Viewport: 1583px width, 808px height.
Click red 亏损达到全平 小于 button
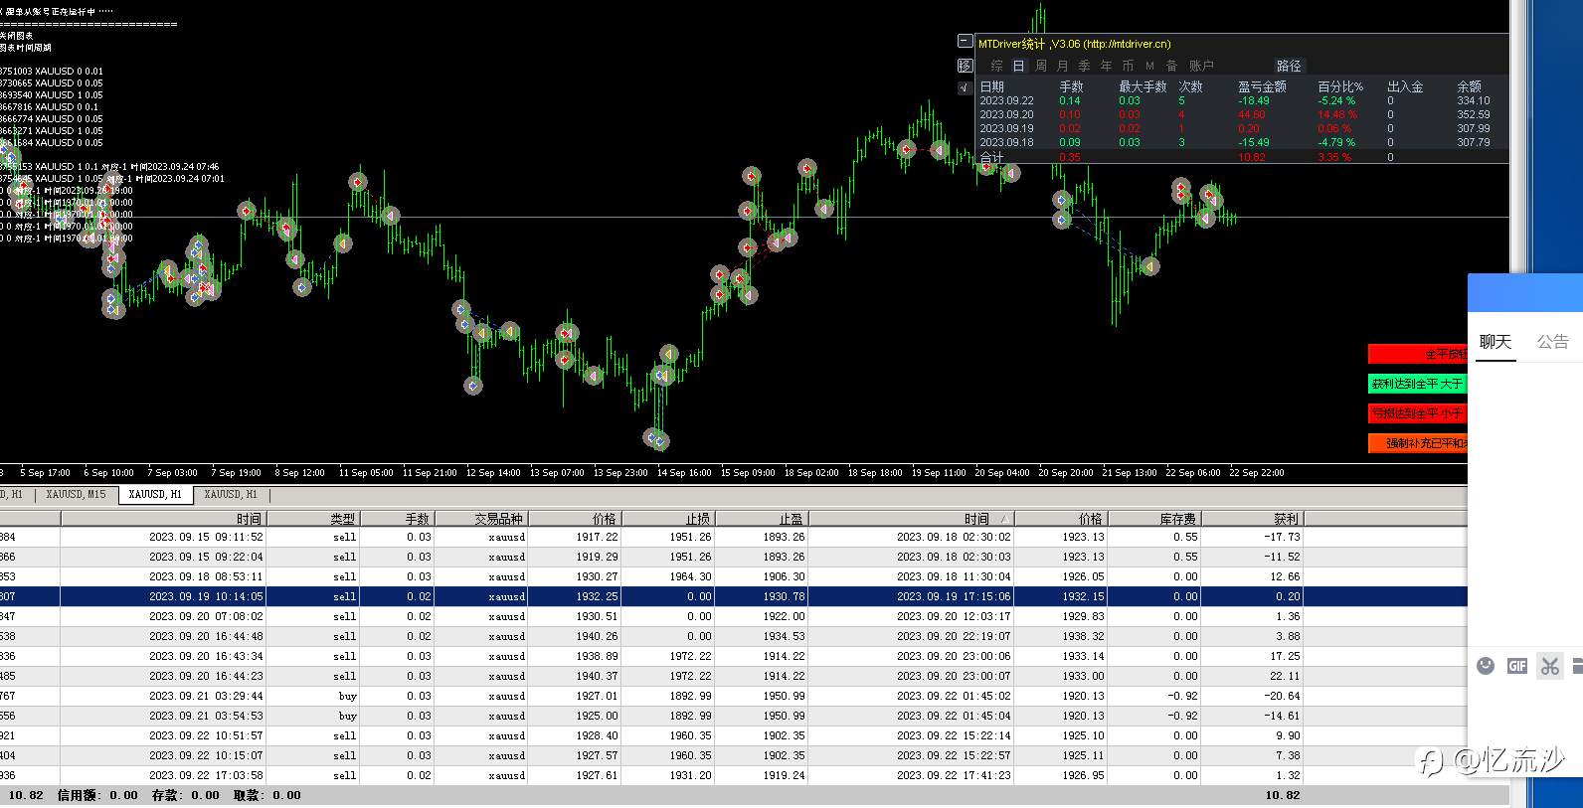[1418, 413]
